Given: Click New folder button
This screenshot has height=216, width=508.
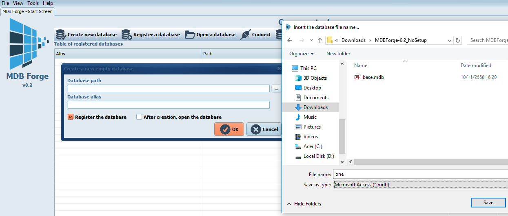Looking at the screenshot, I should pyautogui.click(x=338, y=54).
